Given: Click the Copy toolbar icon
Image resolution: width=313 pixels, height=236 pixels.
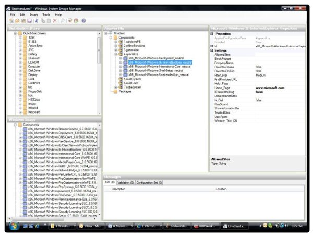Looking at the screenshot, I should [x=43, y=21].
